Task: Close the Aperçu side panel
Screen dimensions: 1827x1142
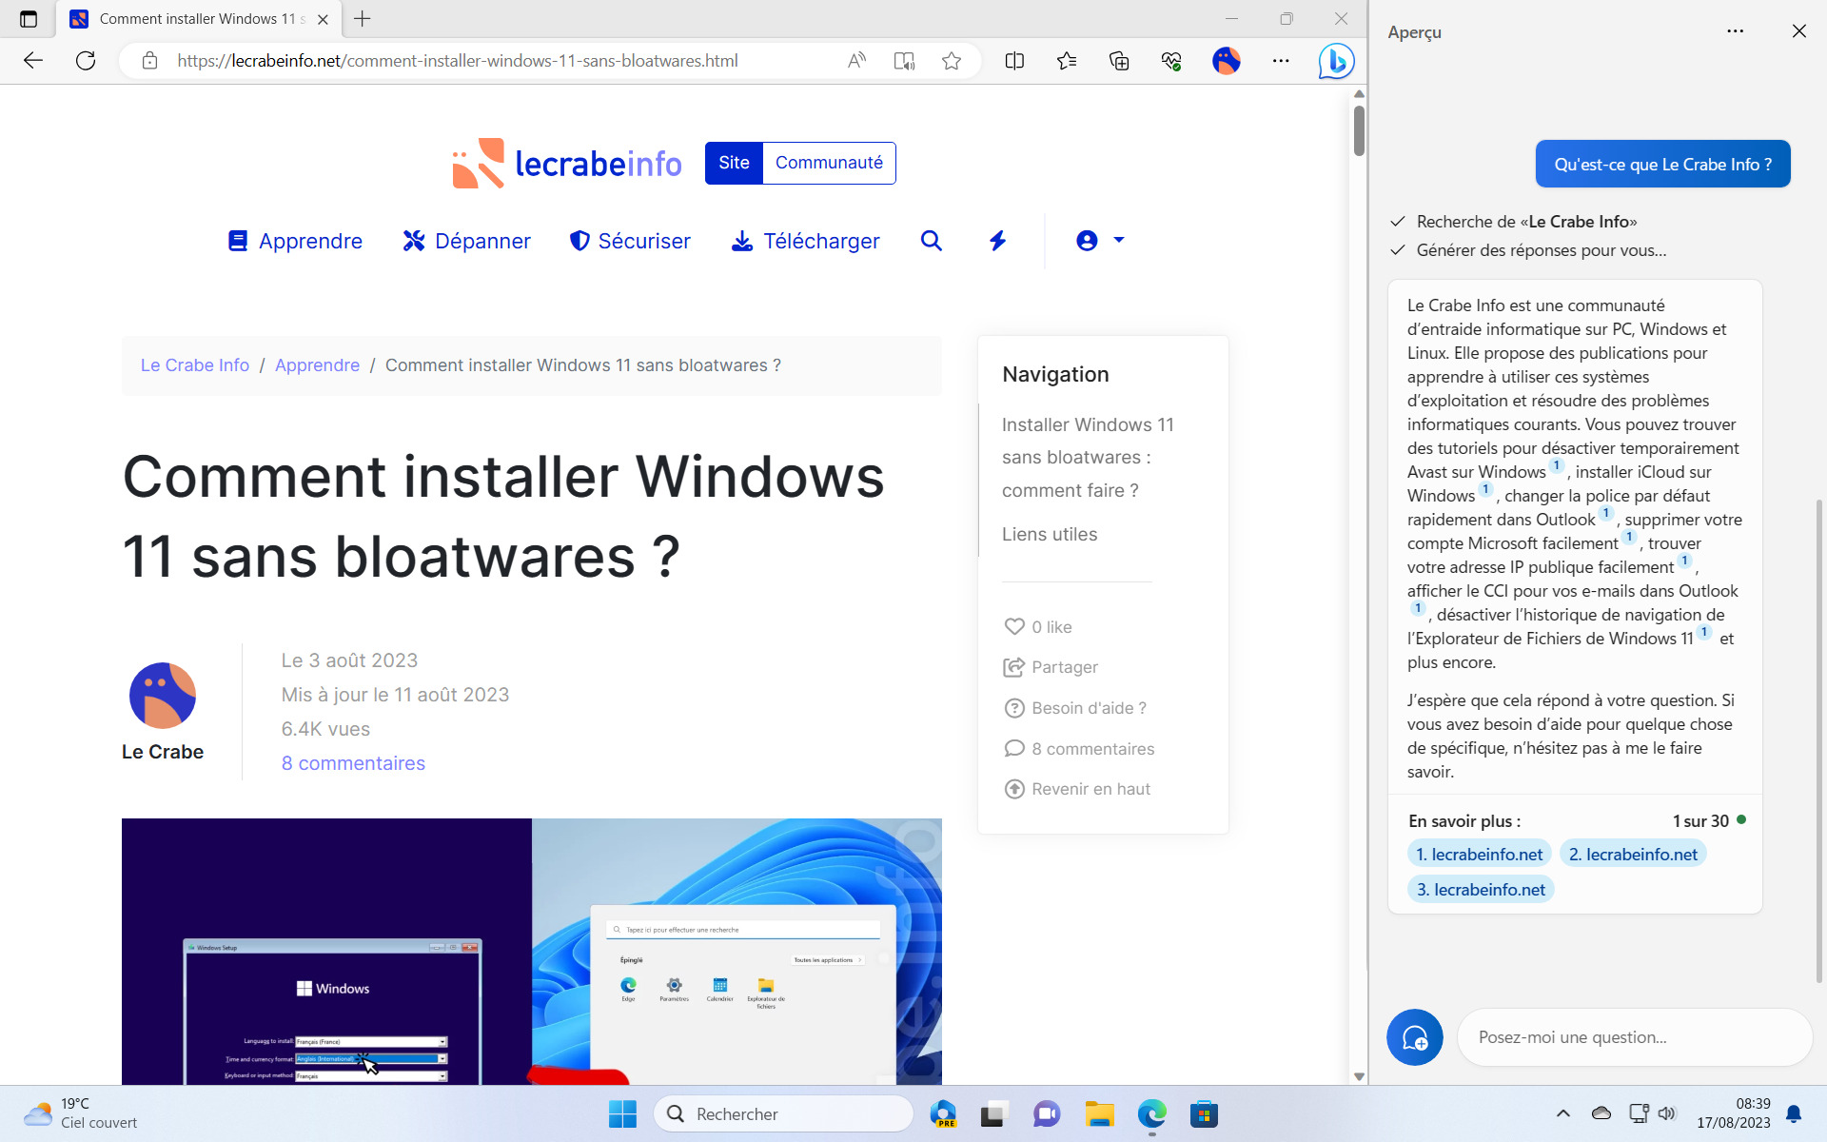Action: 1798,31
